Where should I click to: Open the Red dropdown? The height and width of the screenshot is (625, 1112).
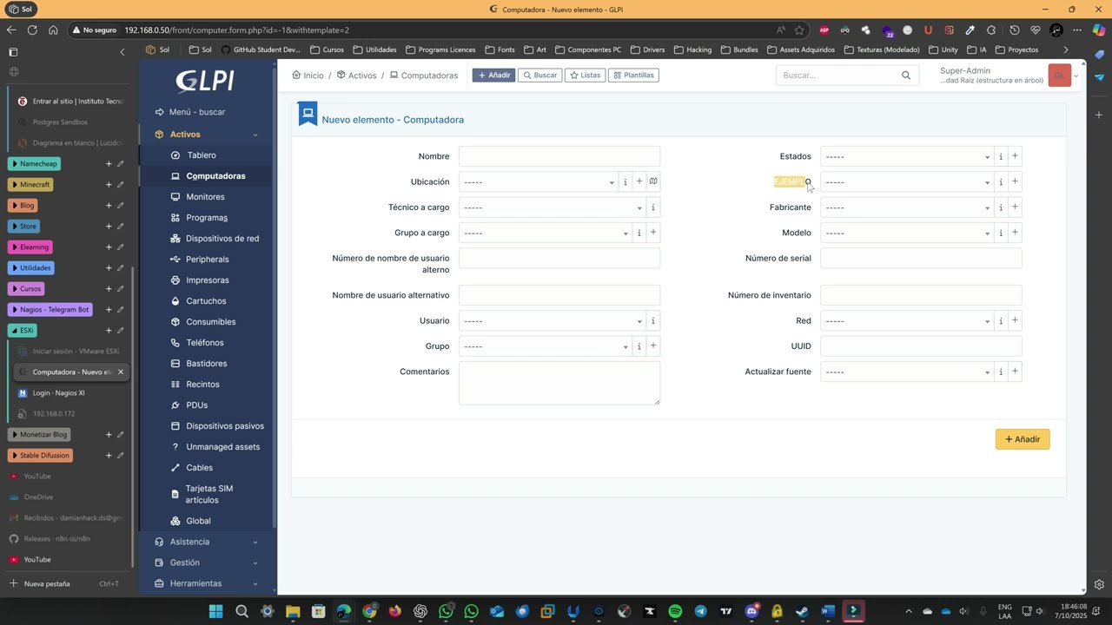[906, 321]
